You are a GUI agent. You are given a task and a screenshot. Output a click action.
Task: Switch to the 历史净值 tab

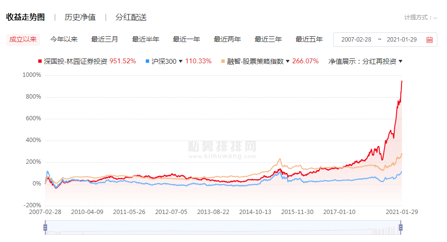click(80, 17)
